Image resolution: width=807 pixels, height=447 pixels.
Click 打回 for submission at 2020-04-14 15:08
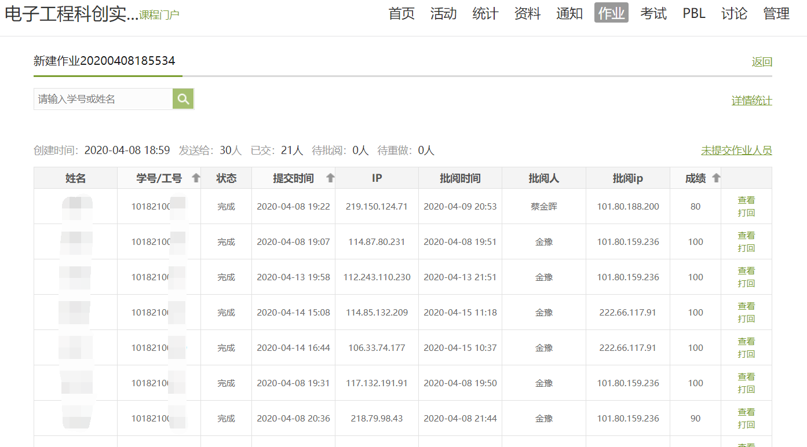(746, 319)
